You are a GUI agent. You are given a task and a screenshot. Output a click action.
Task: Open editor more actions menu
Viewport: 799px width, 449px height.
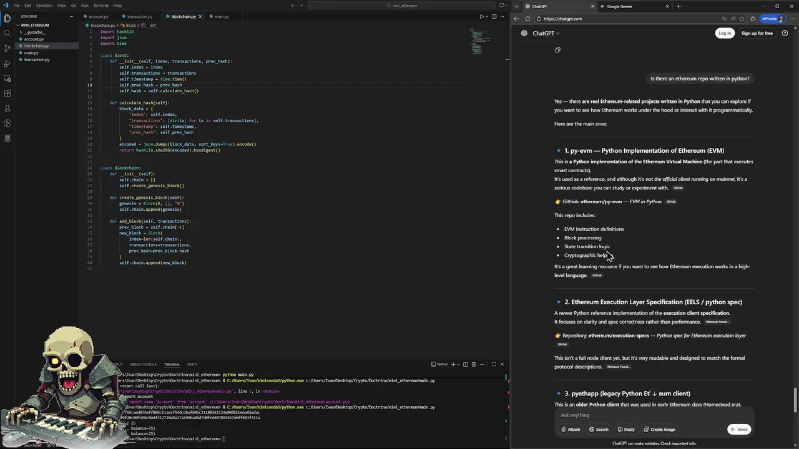click(503, 16)
